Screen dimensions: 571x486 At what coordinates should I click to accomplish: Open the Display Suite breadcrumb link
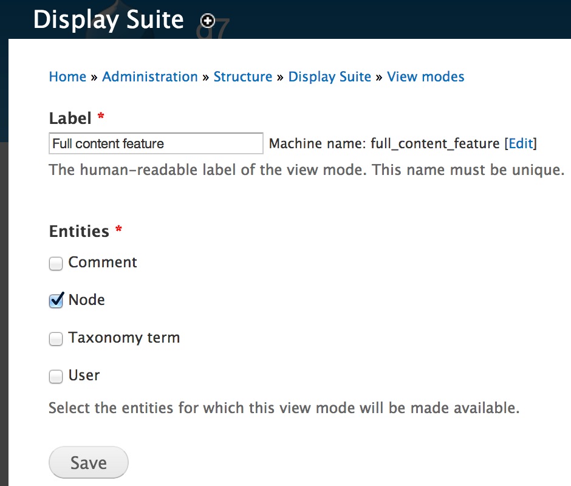329,77
